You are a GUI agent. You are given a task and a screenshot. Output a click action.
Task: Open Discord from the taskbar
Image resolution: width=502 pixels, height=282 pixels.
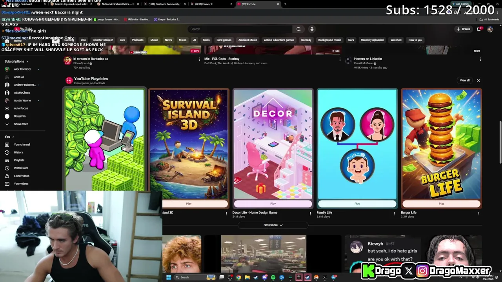(x=265, y=277)
